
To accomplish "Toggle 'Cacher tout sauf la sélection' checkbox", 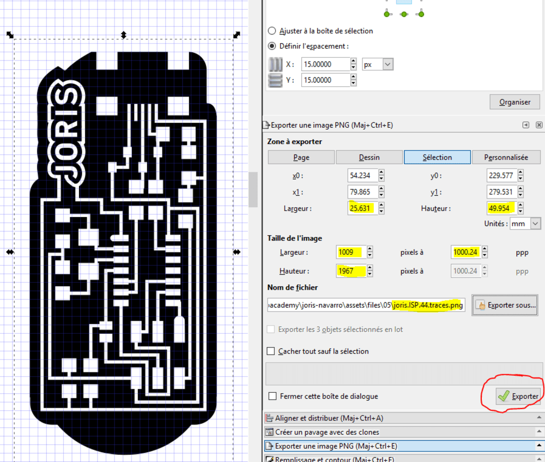I will click(x=271, y=351).
